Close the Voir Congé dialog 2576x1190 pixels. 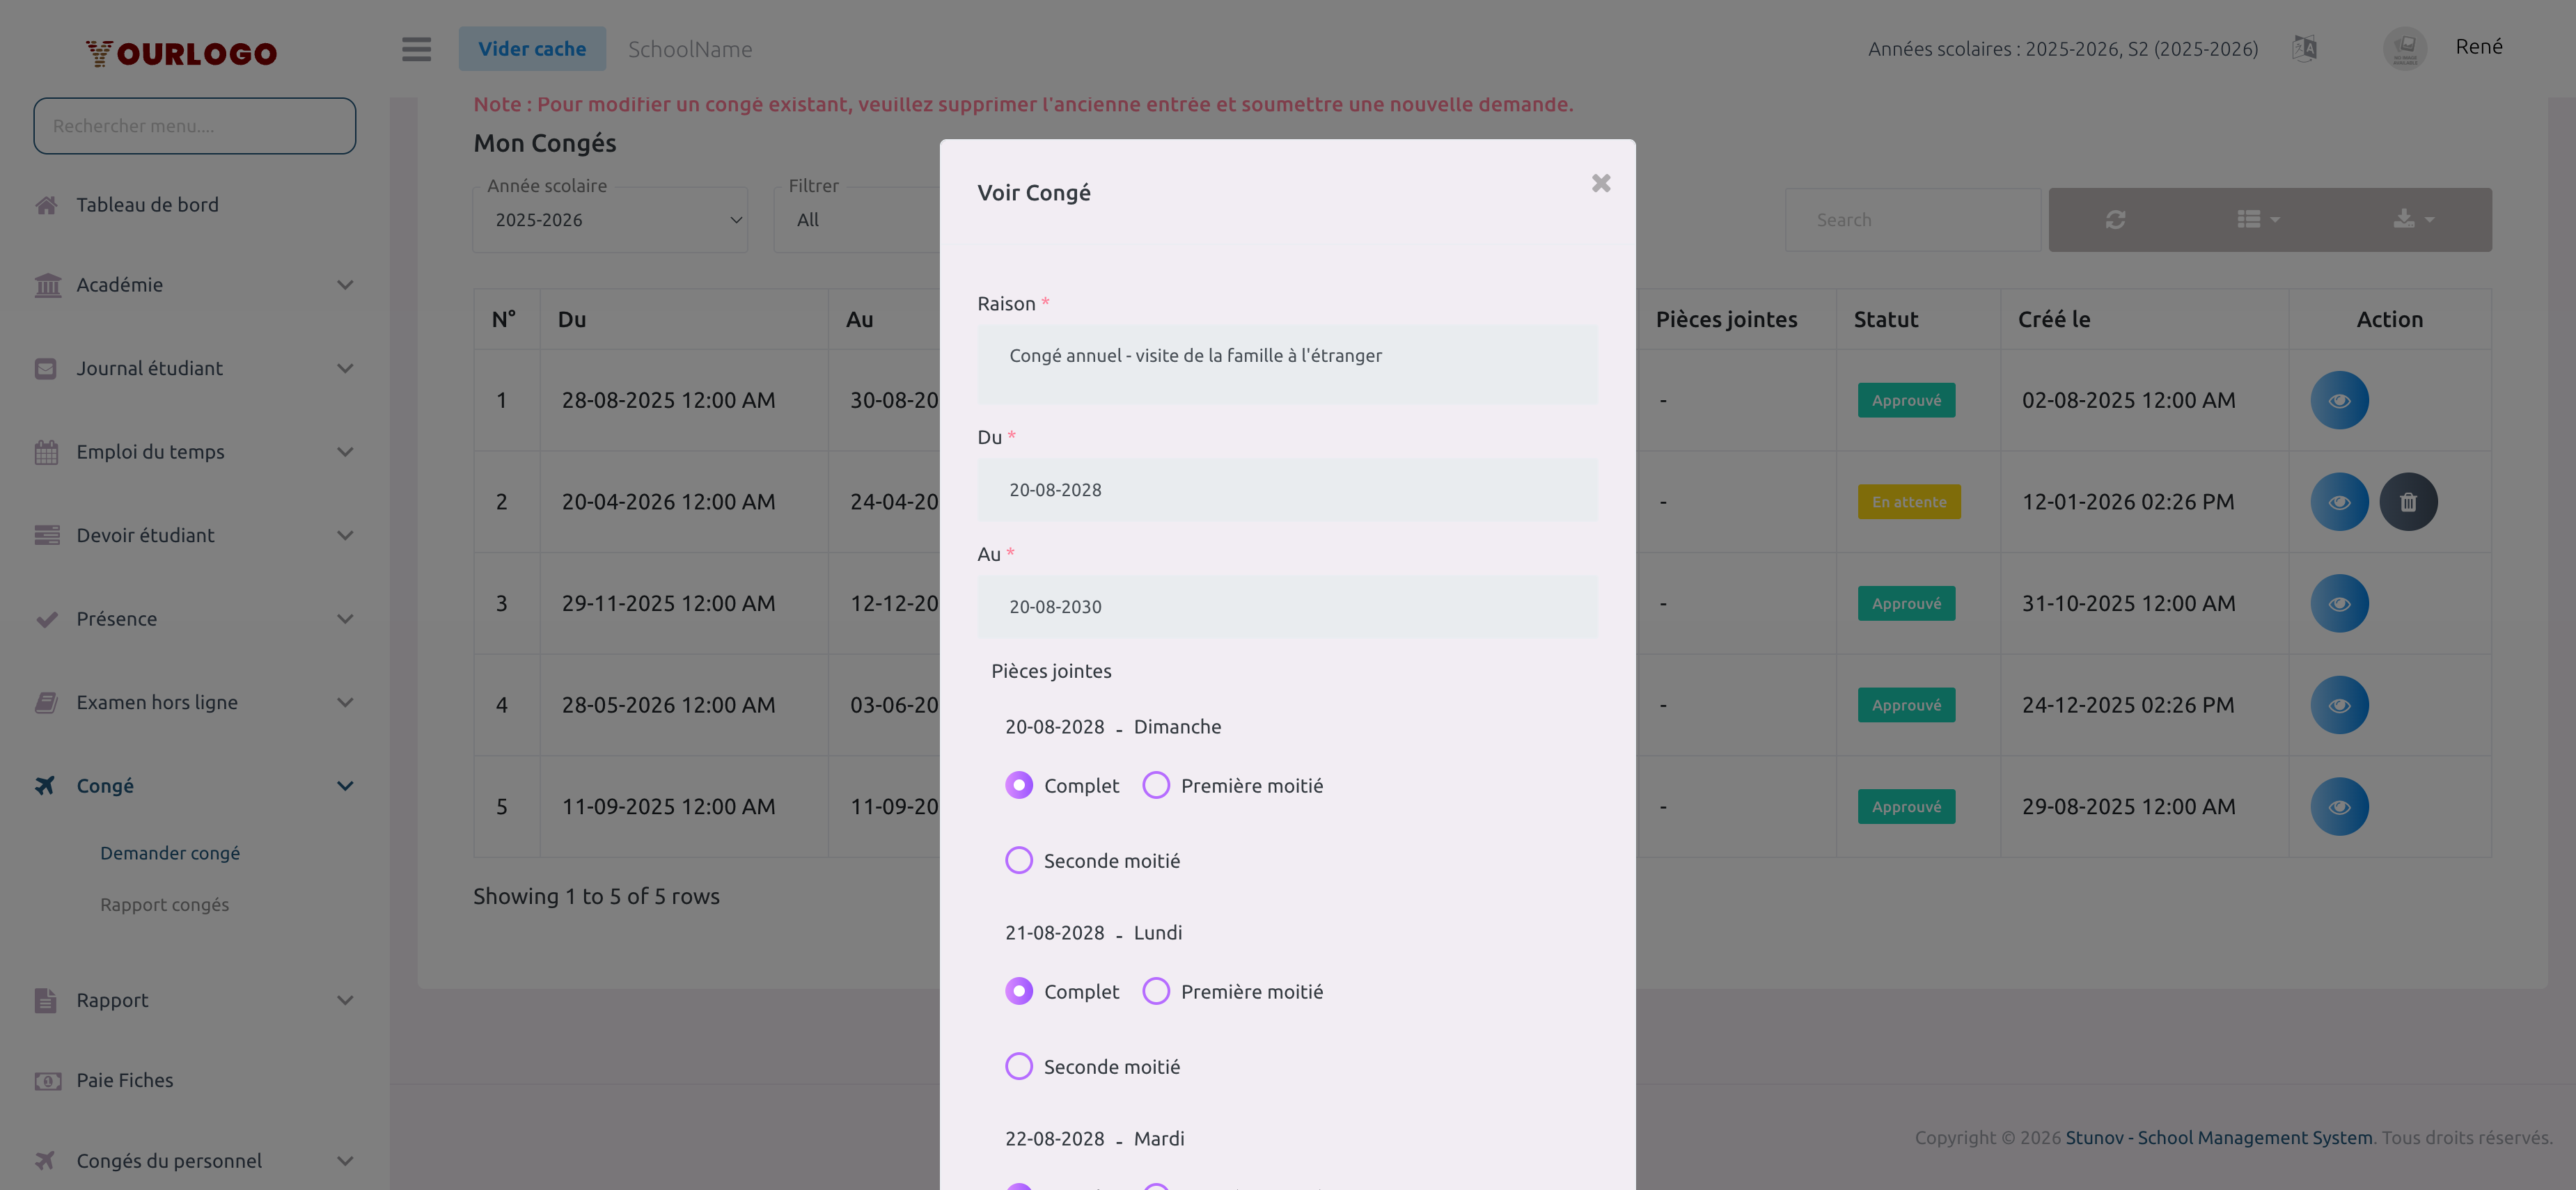point(1600,183)
